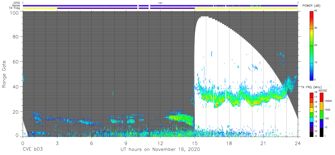Click the 100 tick on Range Gate axis

[14, 13]
